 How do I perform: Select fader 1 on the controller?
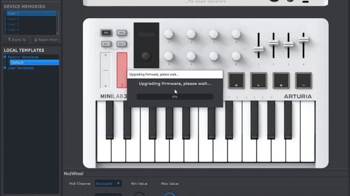[x=259, y=49]
